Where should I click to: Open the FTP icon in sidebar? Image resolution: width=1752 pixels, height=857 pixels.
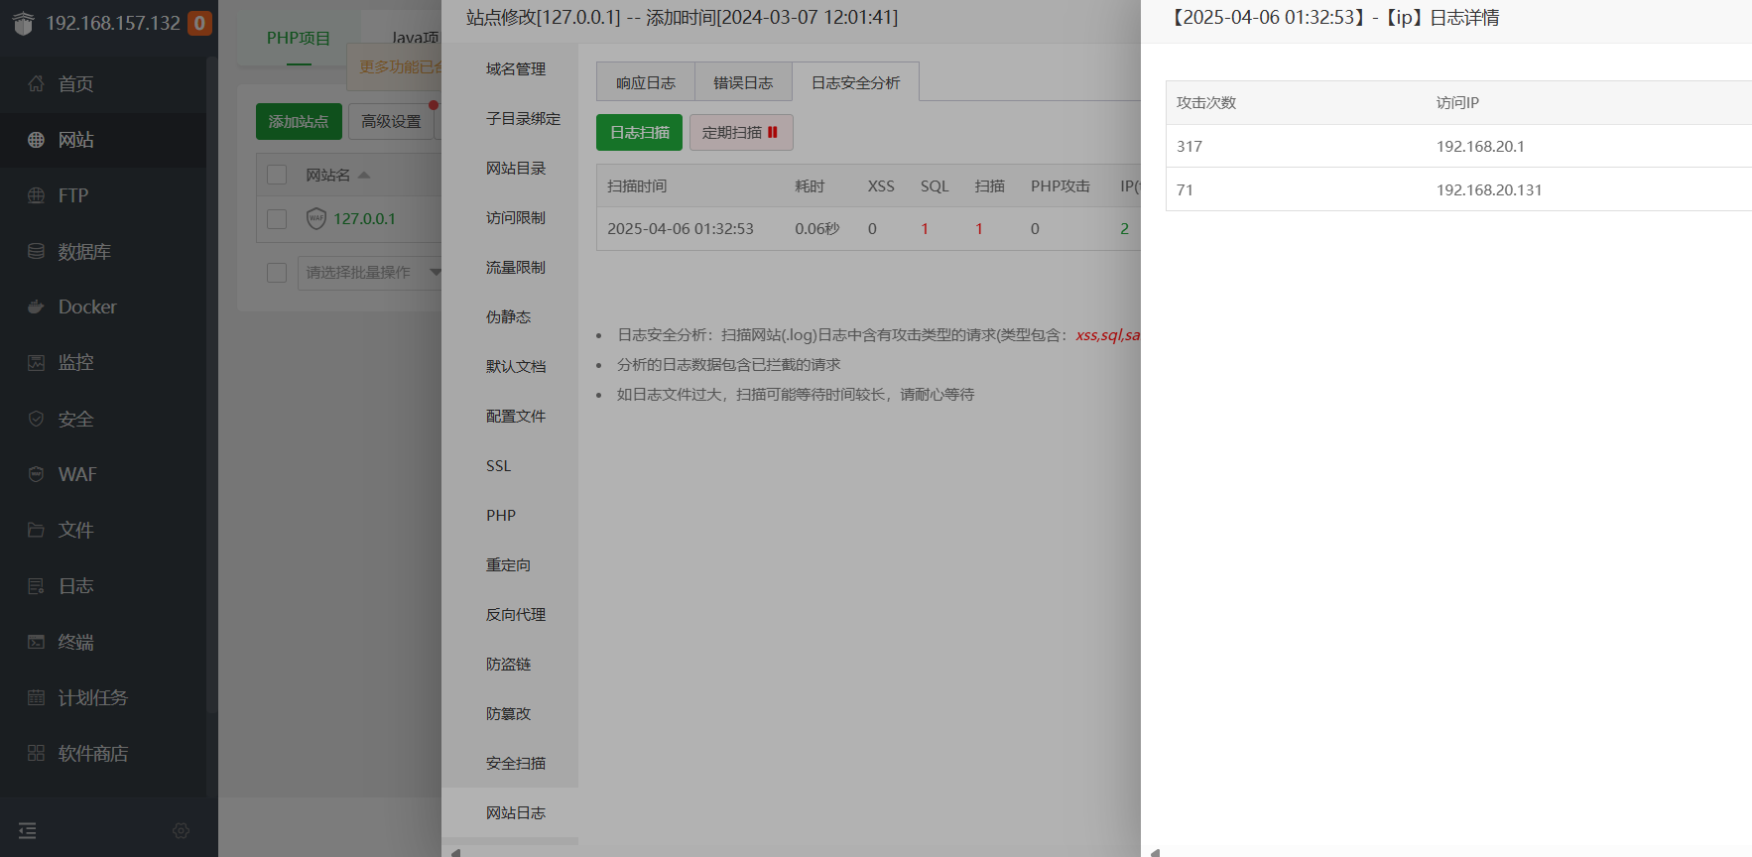tap(36, 195)
